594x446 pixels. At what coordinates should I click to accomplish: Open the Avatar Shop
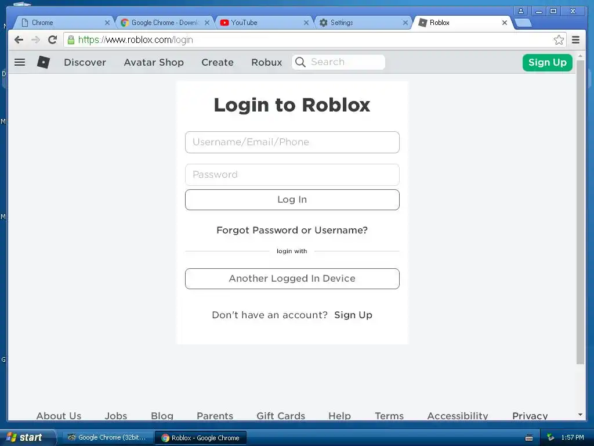coord(154,62)
